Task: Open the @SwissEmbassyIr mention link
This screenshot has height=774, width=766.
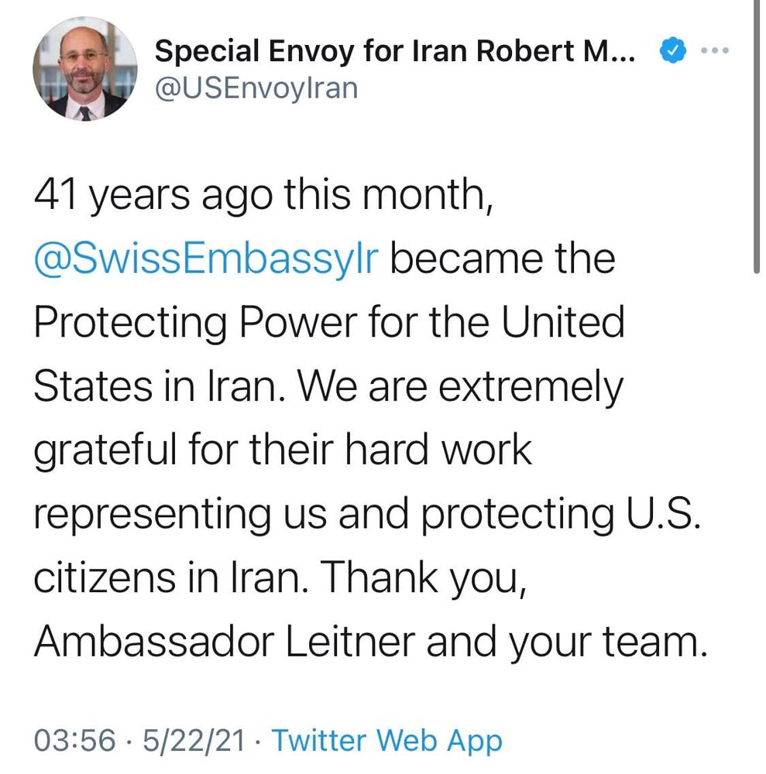Action: [207, 258]
